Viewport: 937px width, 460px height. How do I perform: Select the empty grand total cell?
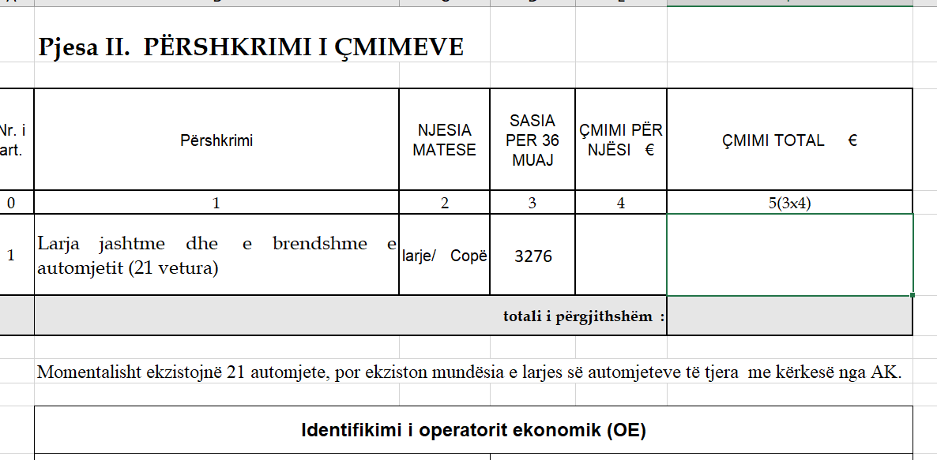[x=789, y=316]
